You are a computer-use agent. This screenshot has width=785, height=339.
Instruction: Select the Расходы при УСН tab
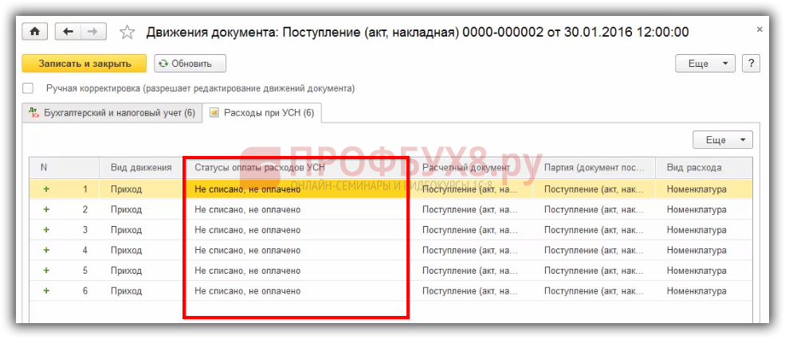tap(261, 113)
